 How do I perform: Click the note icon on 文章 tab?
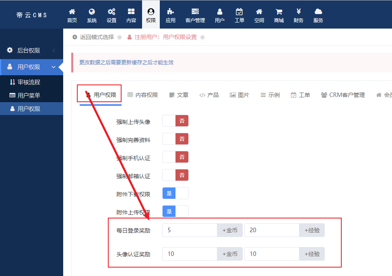point(172,95)
